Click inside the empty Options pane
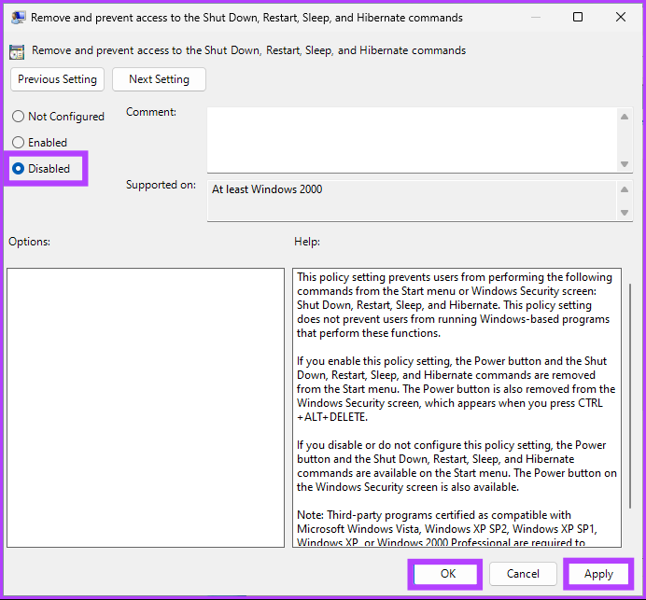Screen dimensions: 646x600 coord(145,408)
